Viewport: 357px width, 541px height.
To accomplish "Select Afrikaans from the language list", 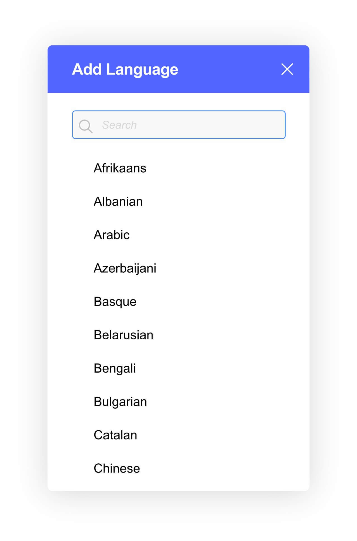I will coord(120,168).
